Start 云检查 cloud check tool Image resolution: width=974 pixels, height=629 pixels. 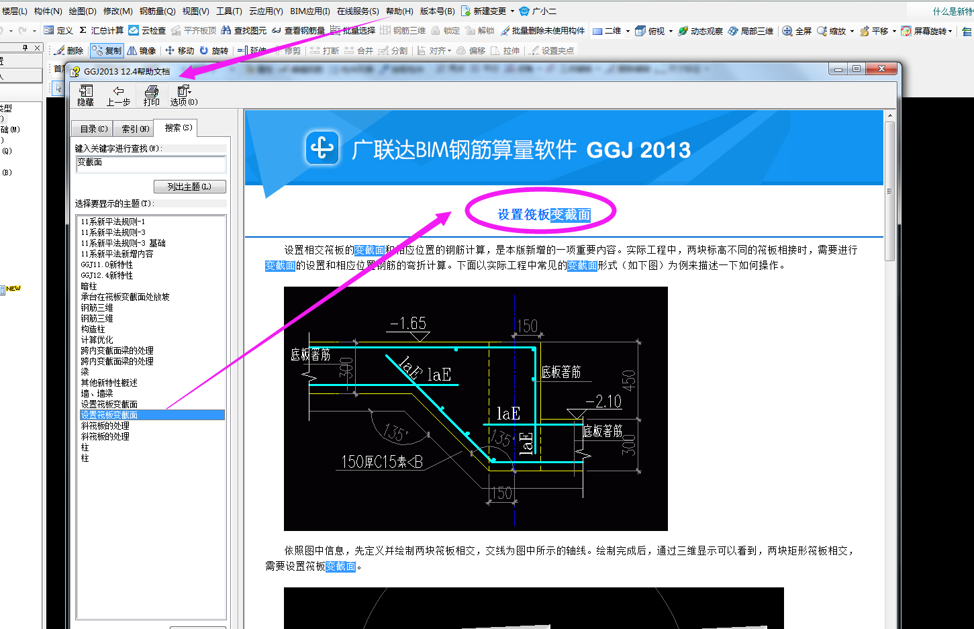[x=147, y=31]
